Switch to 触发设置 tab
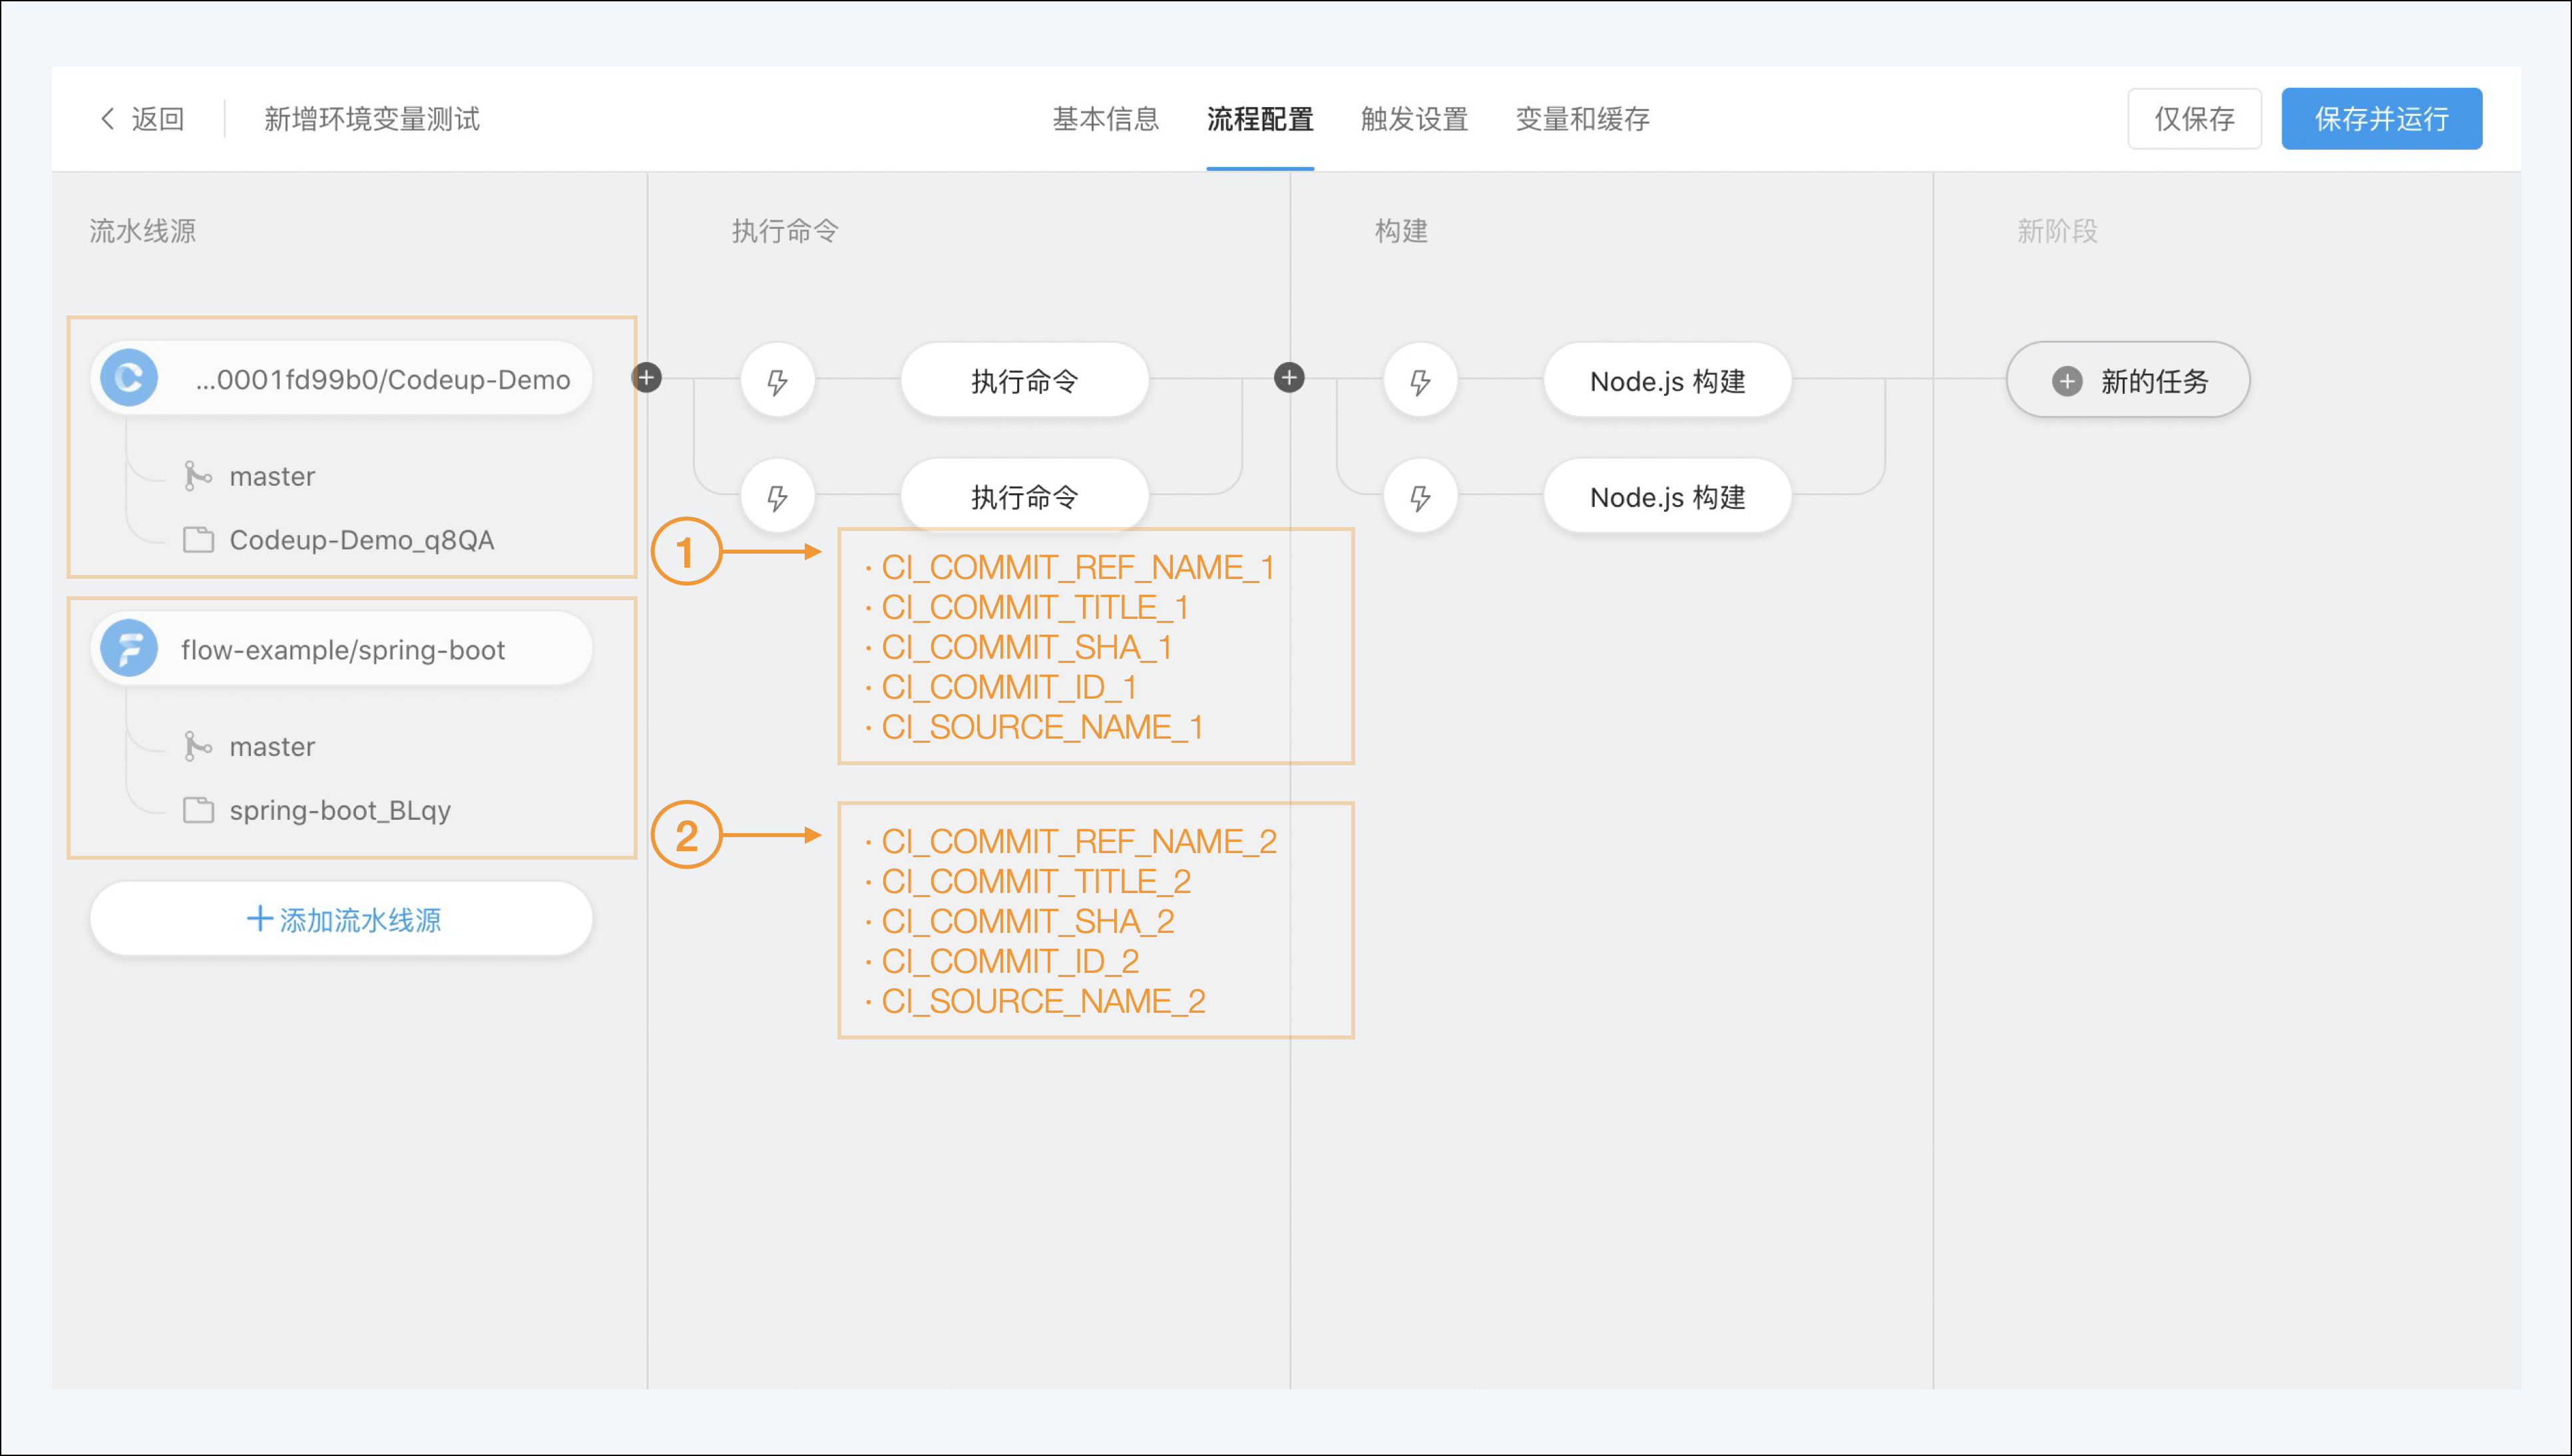2572x1456 pixels. click(1414, 119)
